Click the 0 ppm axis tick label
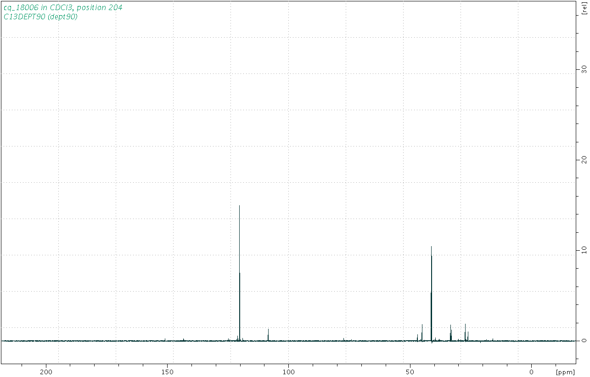This screenshot has height=377, width=590. coord(531,371)
